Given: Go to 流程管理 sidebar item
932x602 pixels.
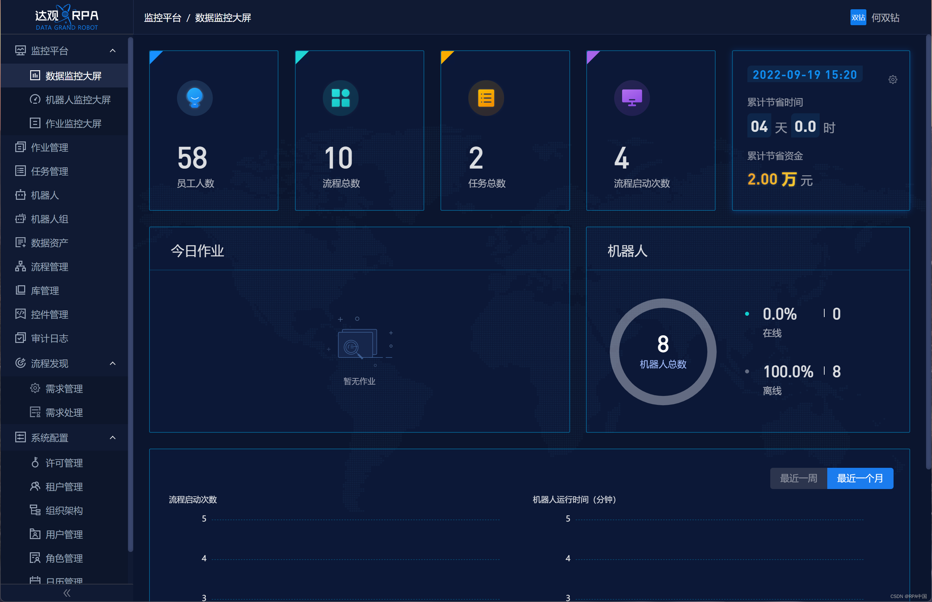Looking at the screenshot, I should click(49, 267).
